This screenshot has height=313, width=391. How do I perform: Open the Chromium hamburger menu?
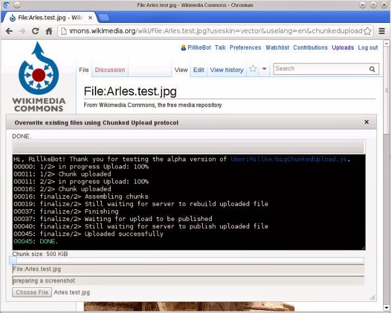pos(382,31)
